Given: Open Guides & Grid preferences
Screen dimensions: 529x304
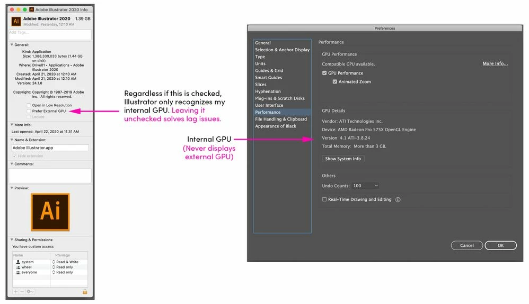Looking at the screenshot, I should (269, 71).
